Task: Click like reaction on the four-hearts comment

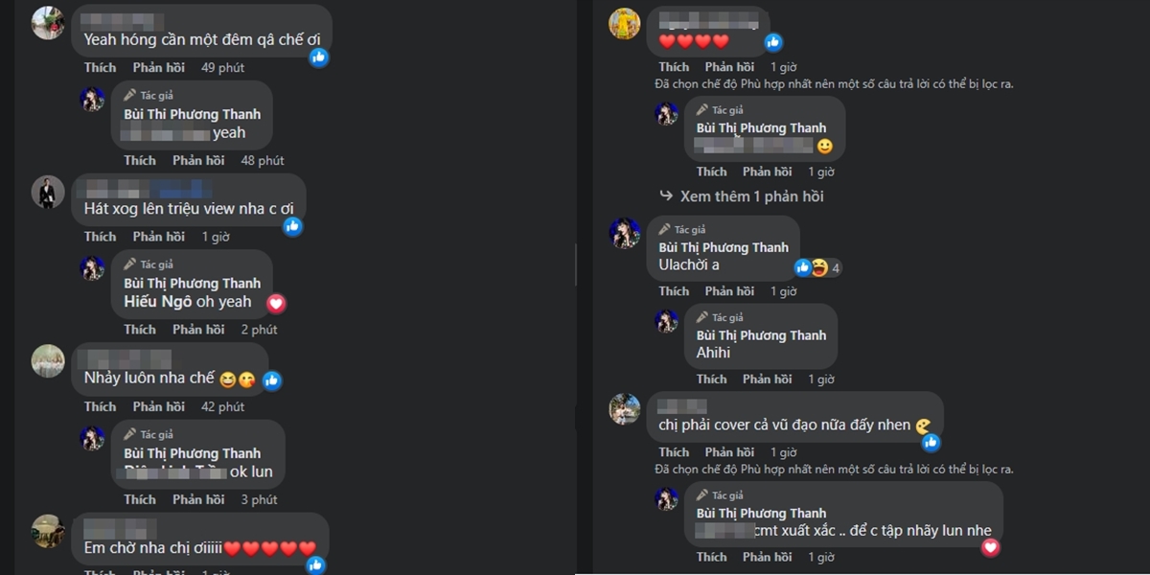Action: coord(773,42)
